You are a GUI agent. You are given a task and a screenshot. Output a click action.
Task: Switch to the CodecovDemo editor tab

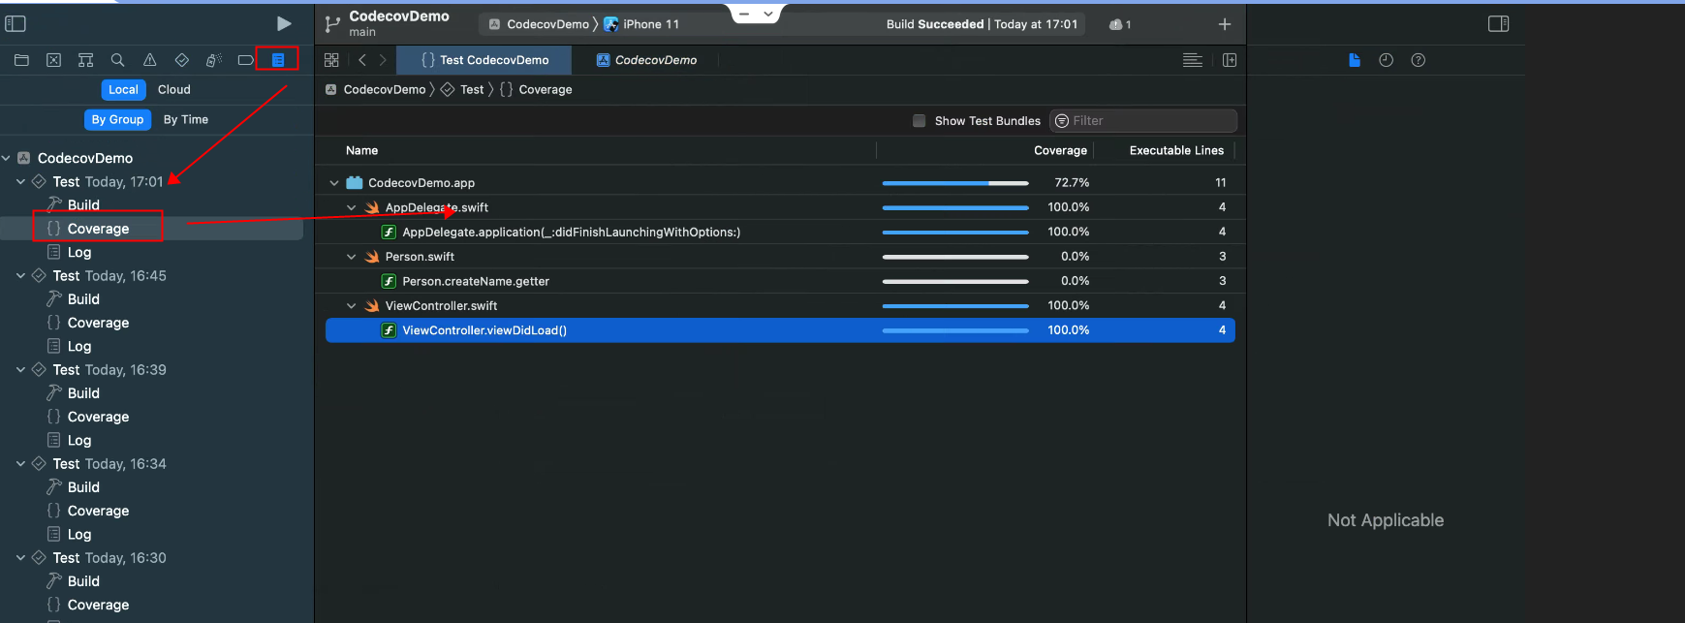pyautogui.click(x=655, y=60)
